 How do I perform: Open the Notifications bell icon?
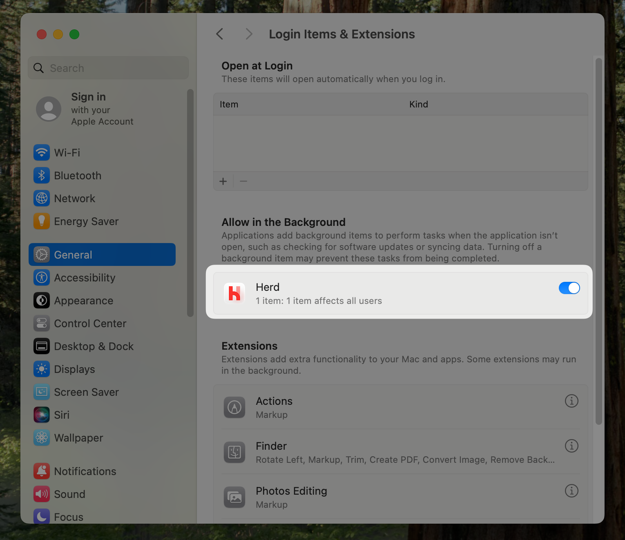(x=42, y=471)
